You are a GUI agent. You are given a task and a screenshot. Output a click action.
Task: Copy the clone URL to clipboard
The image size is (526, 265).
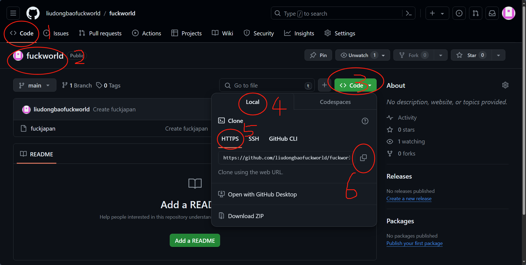[363, 158]
